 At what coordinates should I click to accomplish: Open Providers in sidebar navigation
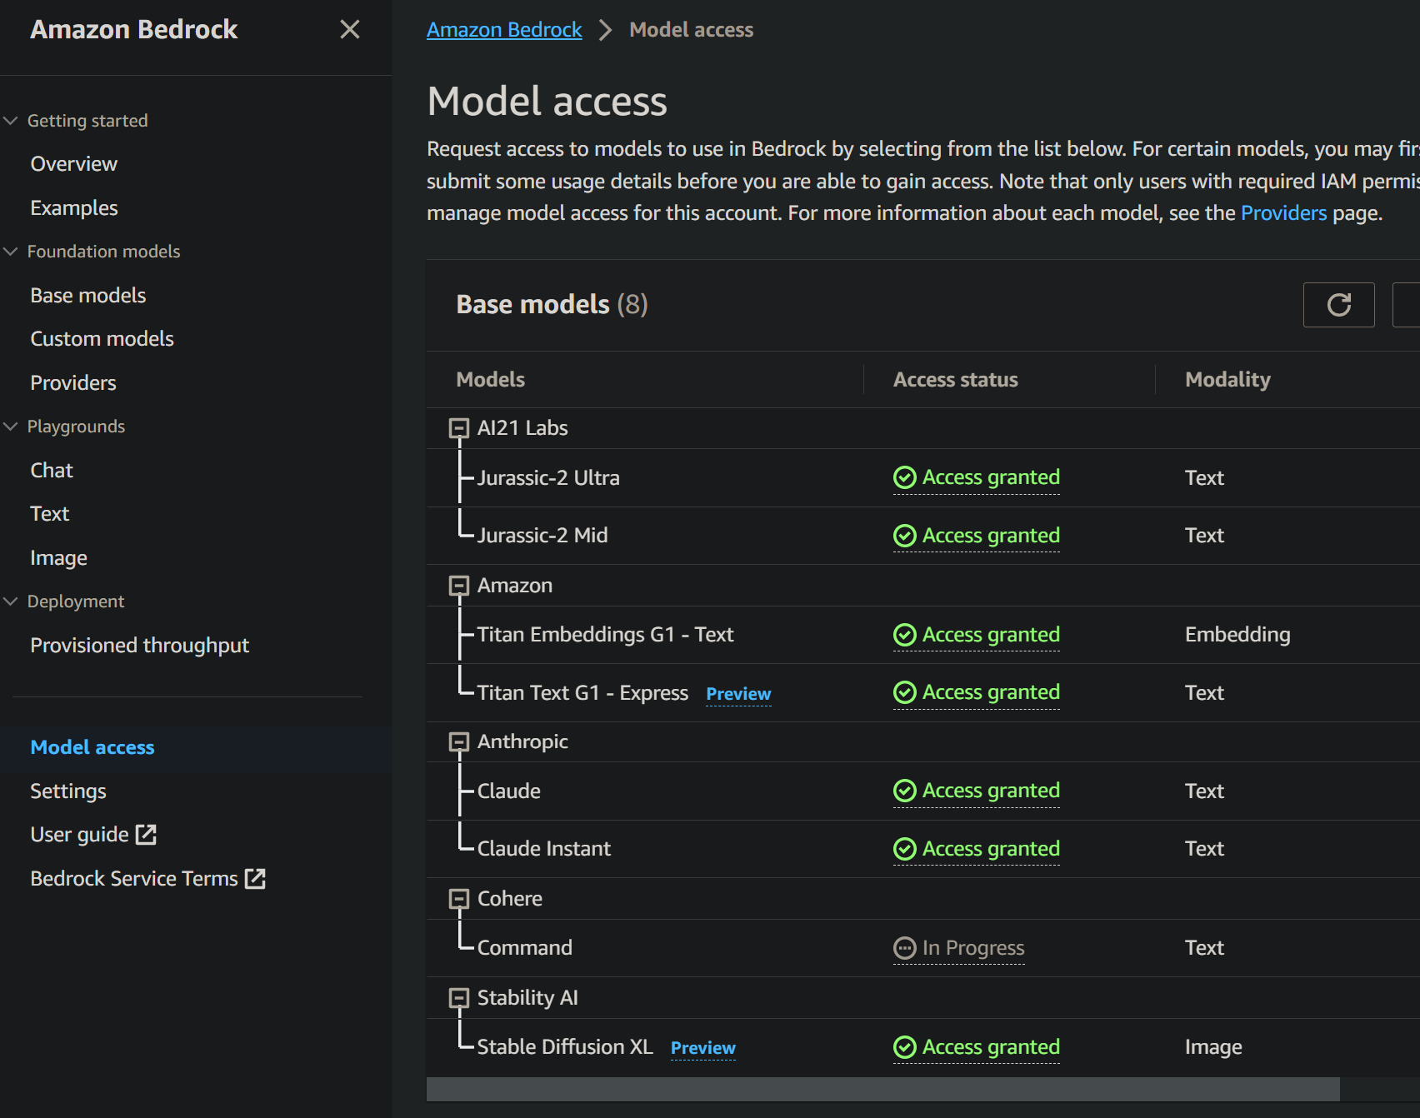pos(73,382)
